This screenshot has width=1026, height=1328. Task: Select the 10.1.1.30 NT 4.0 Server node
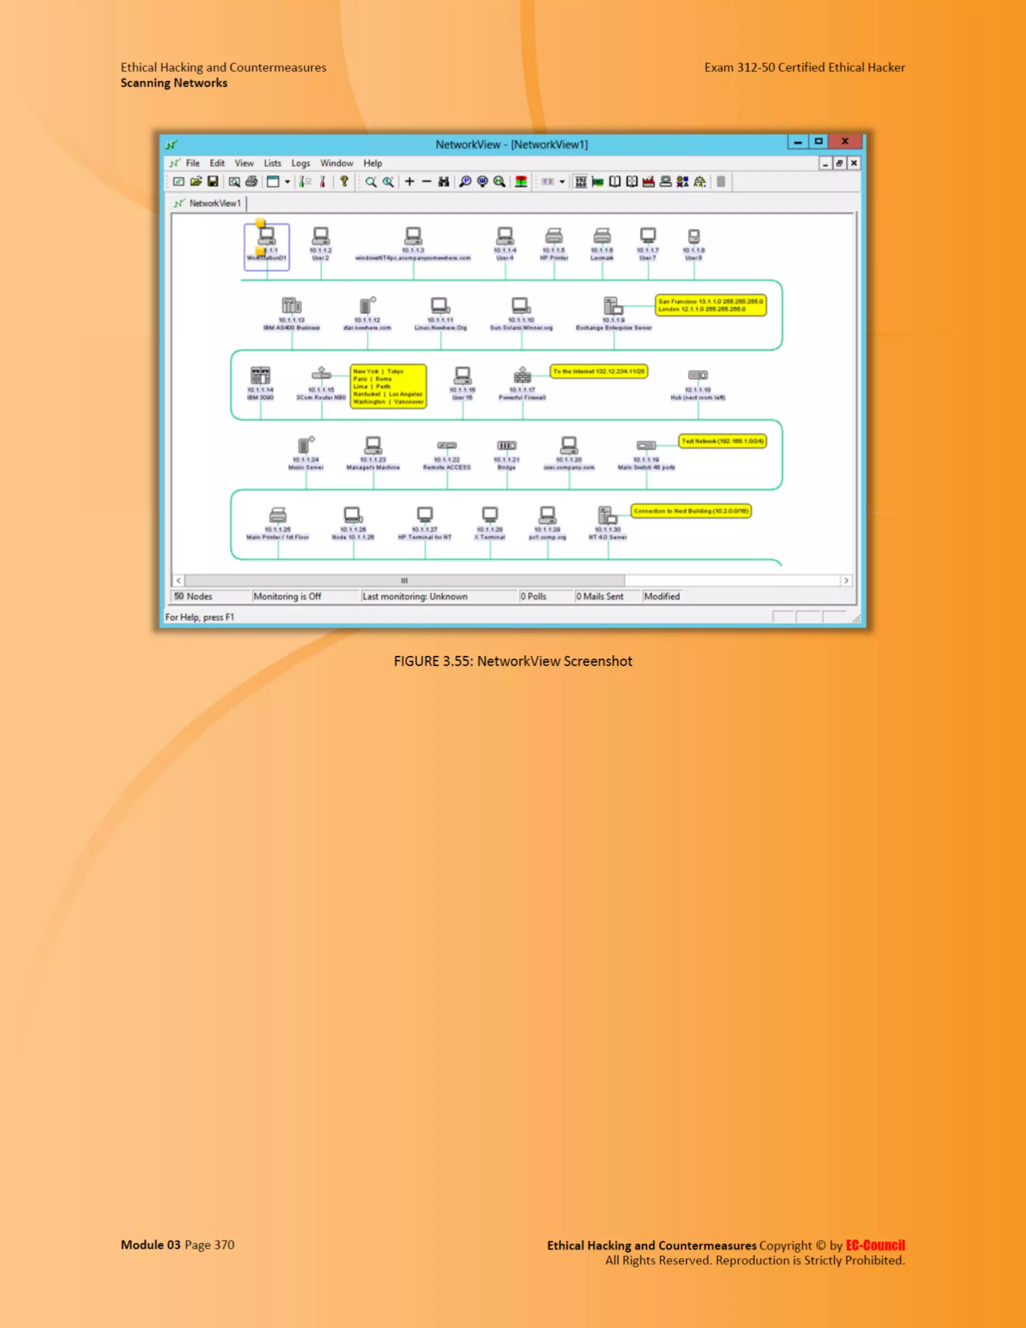click(x=608, y=523)
